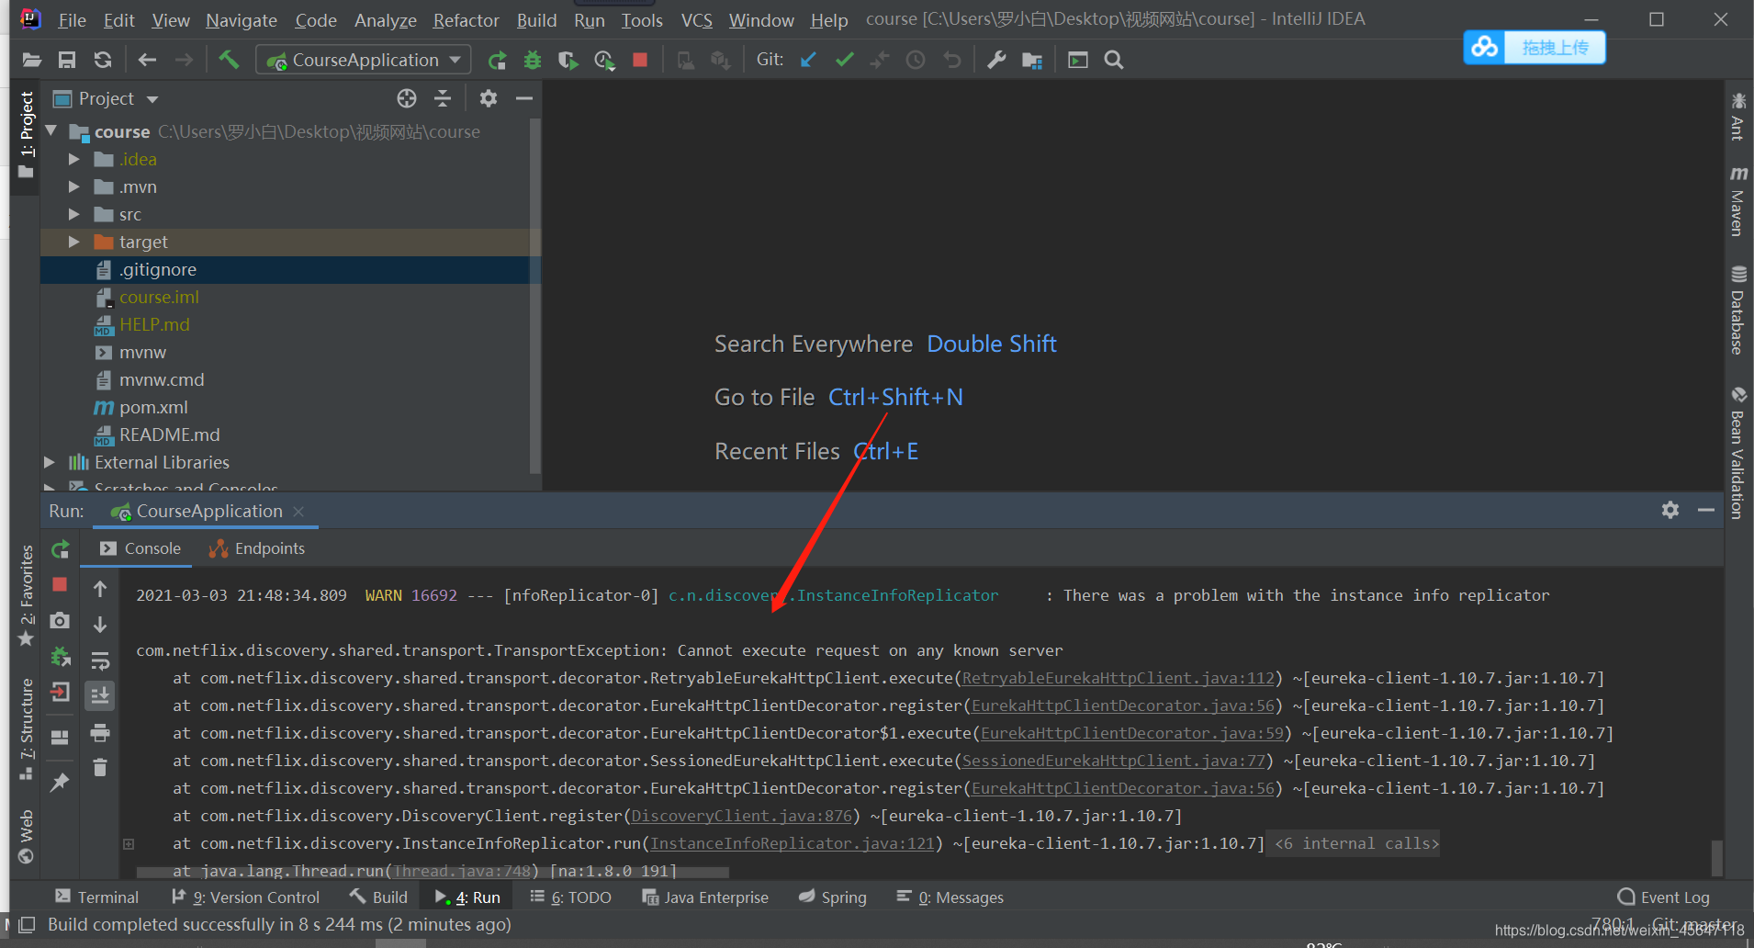Clear console with the trash icon
Viewport: 1754px width, 948px height.
point(100,767)
